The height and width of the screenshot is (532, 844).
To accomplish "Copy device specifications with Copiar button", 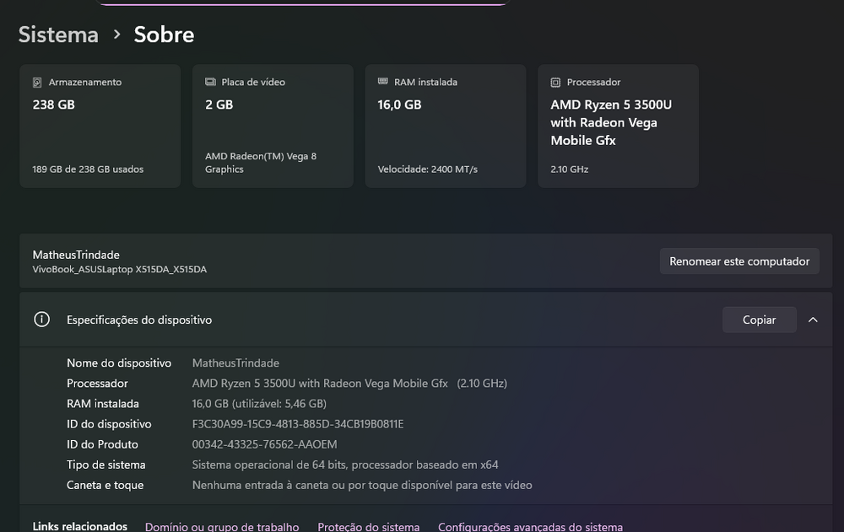I will coord(759,320).
